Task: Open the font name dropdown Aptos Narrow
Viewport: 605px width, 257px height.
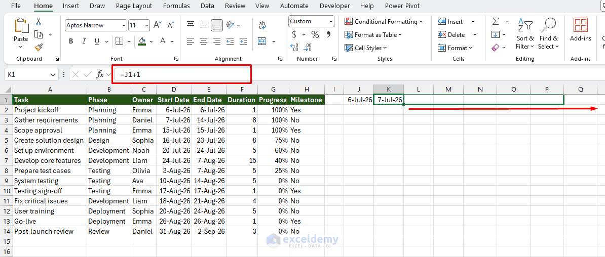Action: (x=124, y=25)
